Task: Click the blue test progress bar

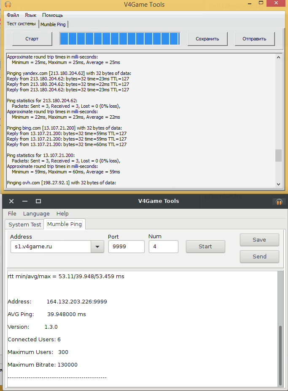Action: [x=120, y=39]
